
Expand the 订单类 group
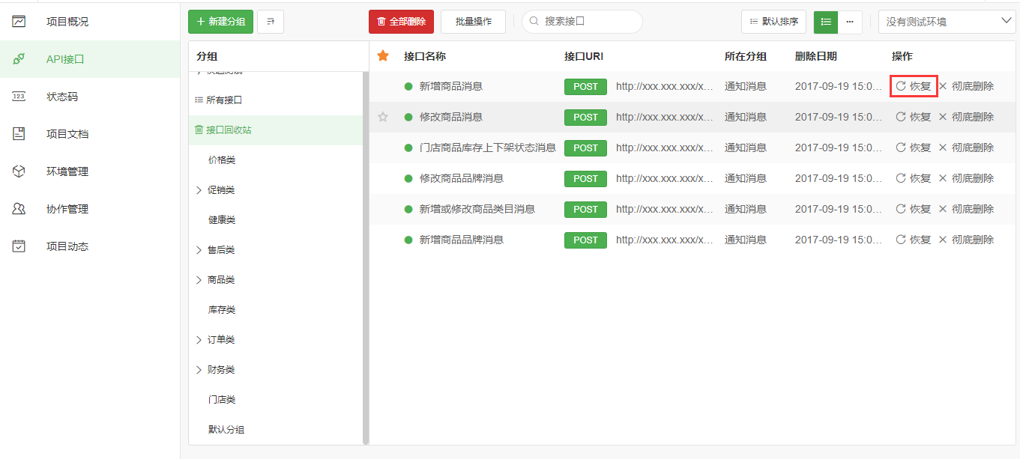(x=199, y=340)
